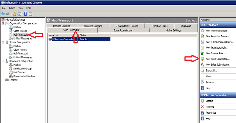Screen dimensions: 236x123
Task: Open the File menu
Action: point(4,8)
